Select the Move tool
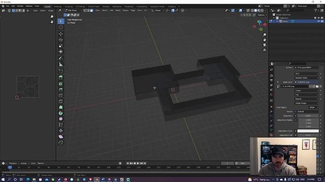Image resolution: width=325 pixels, height=182 pixels. click(61, 34)
